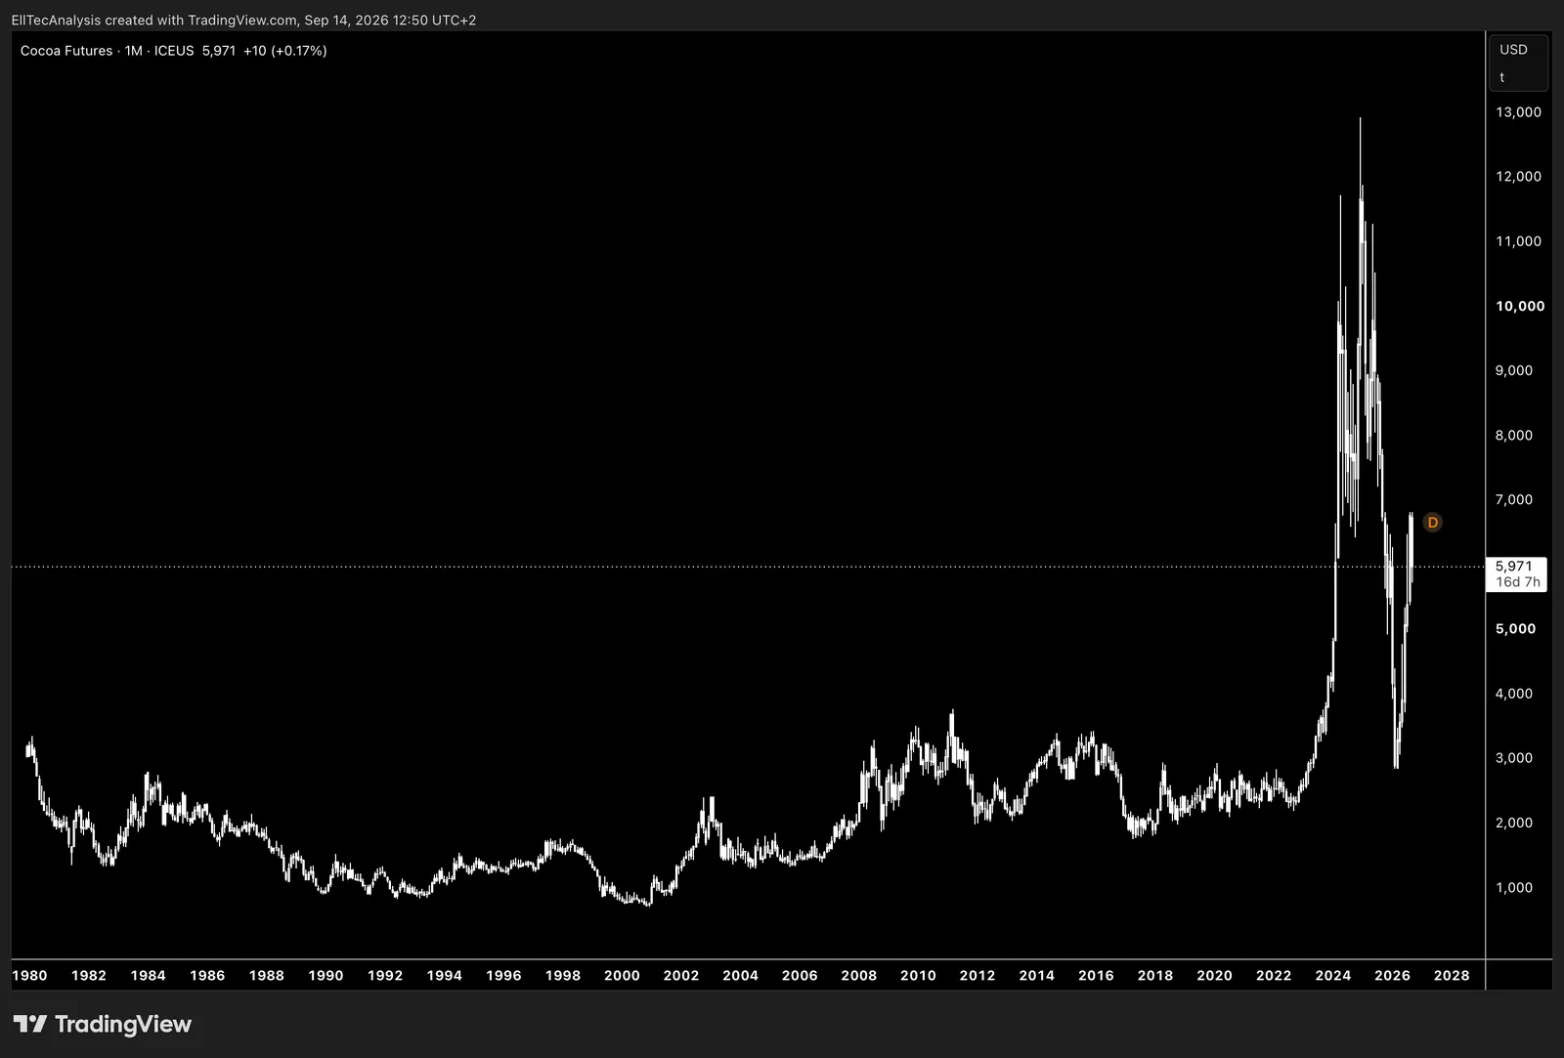Click the USD currency label
This screenshot has width=1564, height=1058.
1513,50
